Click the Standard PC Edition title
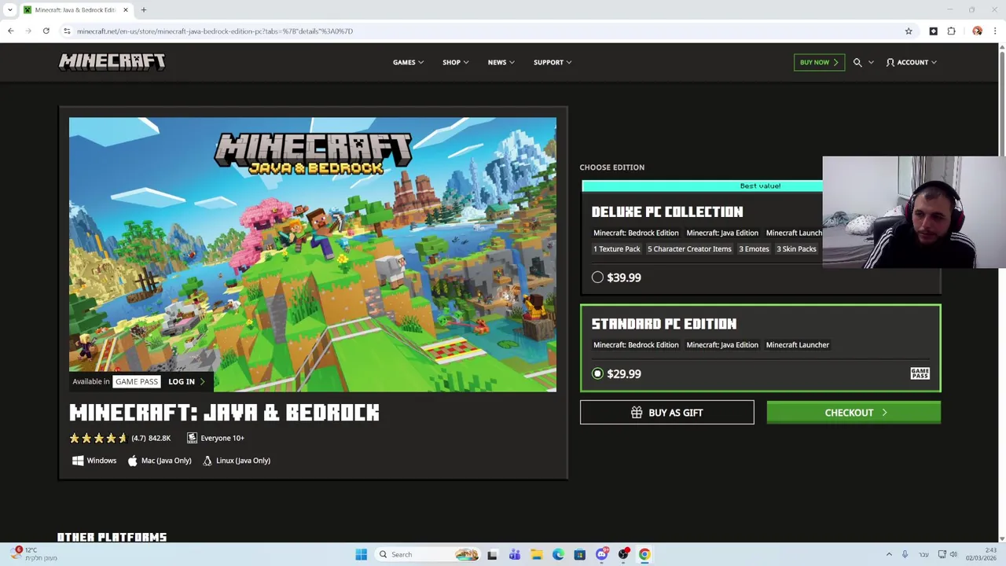Viewport: 1006px width, 566px height. tap(664, 324)
